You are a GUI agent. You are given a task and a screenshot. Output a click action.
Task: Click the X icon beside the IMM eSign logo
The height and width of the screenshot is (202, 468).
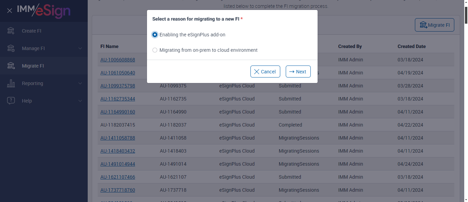coord(10,11)
